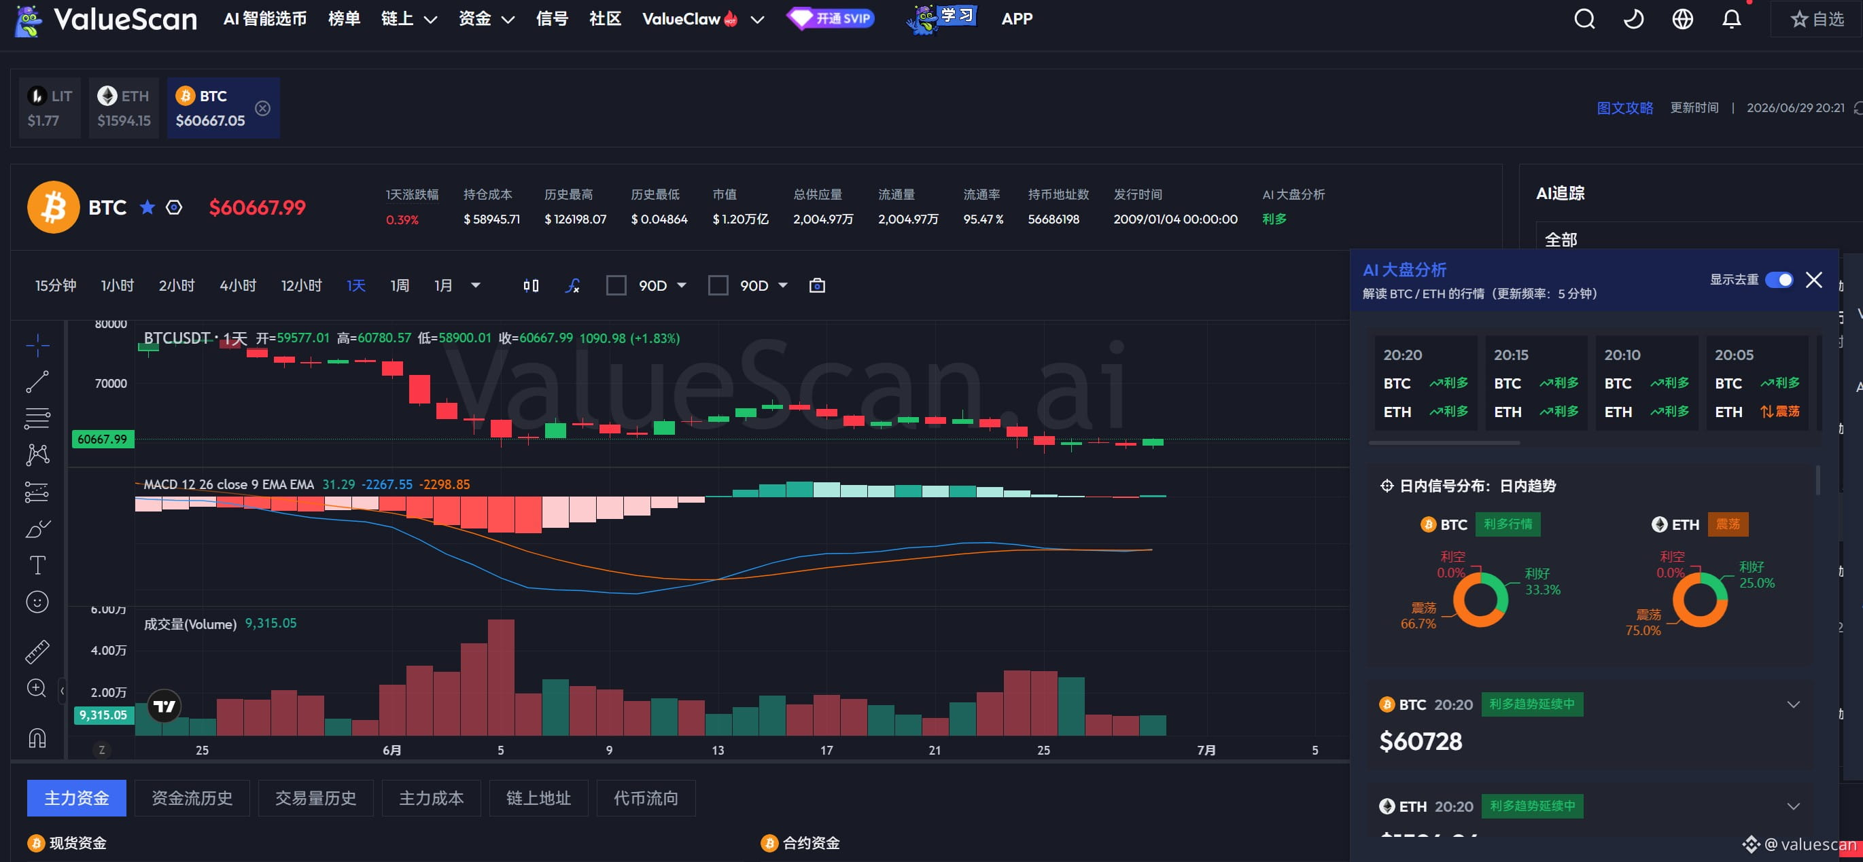This screenshot has width=1863, height=862.
Task: Toggle the 显示去重 switch
Action: click(1779, 280)
